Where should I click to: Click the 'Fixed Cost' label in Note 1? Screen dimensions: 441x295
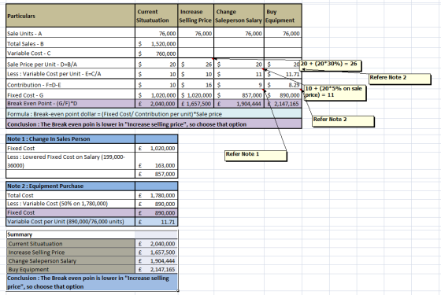click(x=70, y=148)
